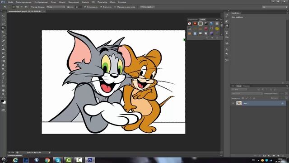
Task: Toggle lock position icon in Layers panel
Action: pyautogui.click(x=251, y=98)
